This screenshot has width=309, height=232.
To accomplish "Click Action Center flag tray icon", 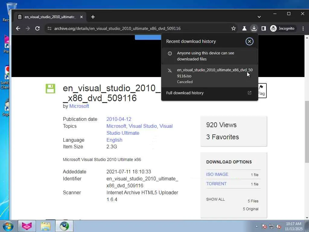I will pyautogui.click(x=264, y=226).
